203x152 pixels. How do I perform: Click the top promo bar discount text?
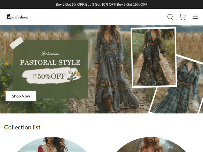[101, 4]
